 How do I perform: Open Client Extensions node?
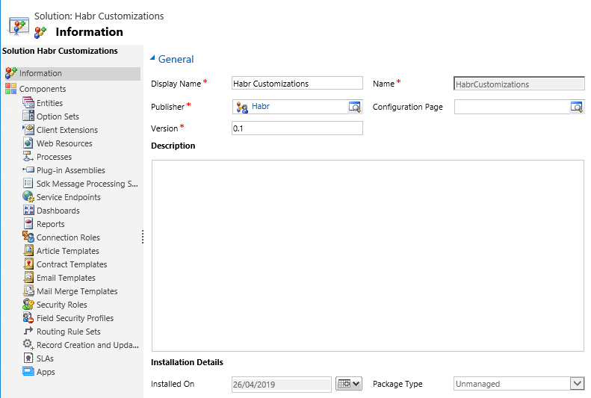[x=67, y=130]
